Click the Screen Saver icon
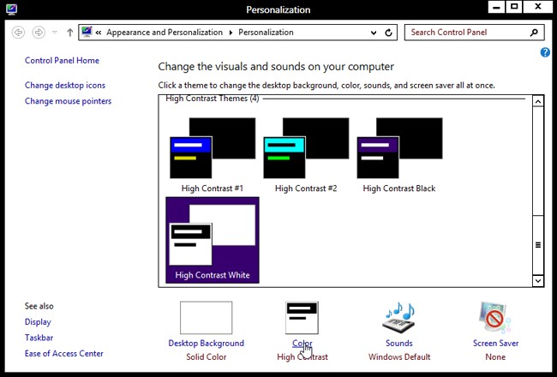The image size is (557, 377). [x=495, y=318]
